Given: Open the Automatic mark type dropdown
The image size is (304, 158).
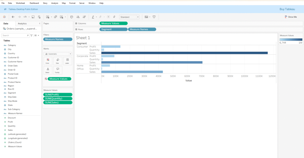Looking at the screenshot, I should (x=58, y=54).
